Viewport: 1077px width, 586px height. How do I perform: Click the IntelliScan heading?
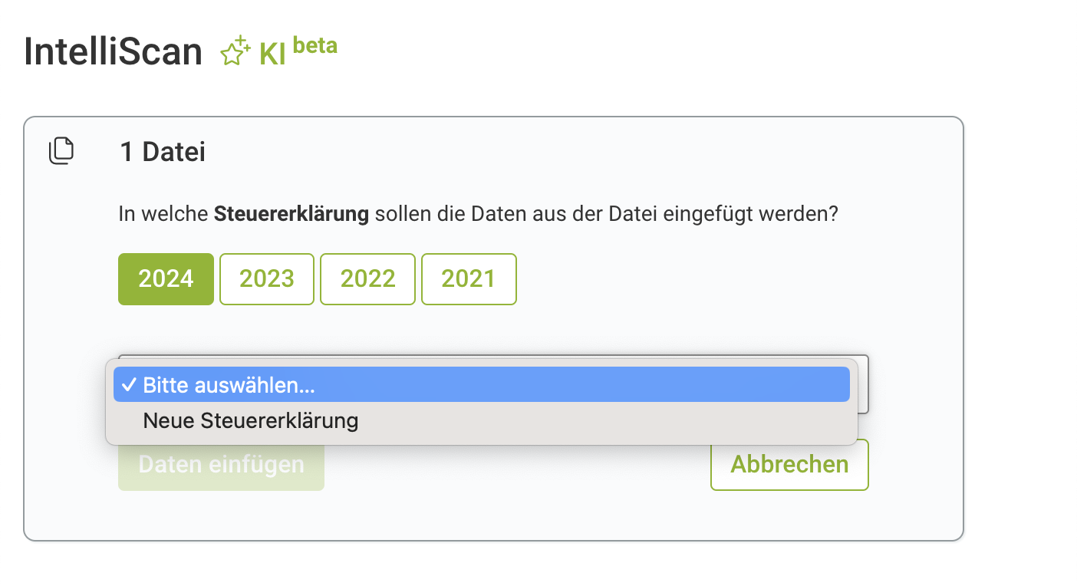[x=113, y=52]
